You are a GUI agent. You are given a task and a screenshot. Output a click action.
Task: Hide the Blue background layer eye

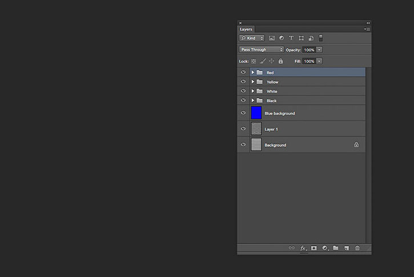tap(243, 113)
